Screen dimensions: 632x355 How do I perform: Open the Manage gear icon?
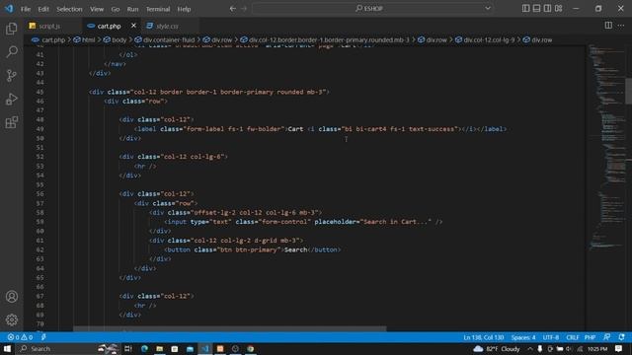(x=12, y=319)
